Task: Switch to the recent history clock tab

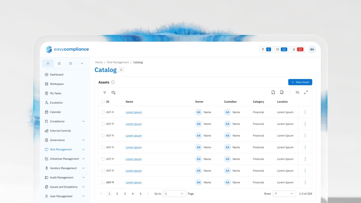Action: (71, 63)
